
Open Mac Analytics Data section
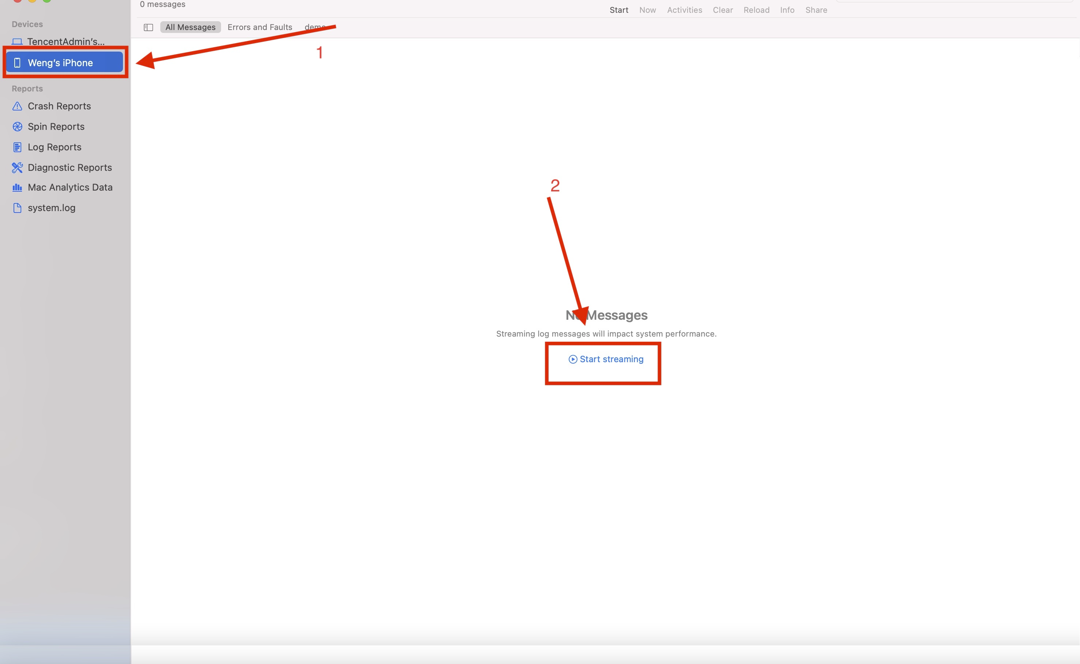click(70, 187)
